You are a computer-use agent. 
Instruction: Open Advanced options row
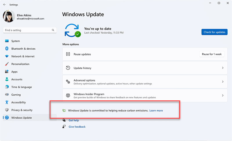145,82
